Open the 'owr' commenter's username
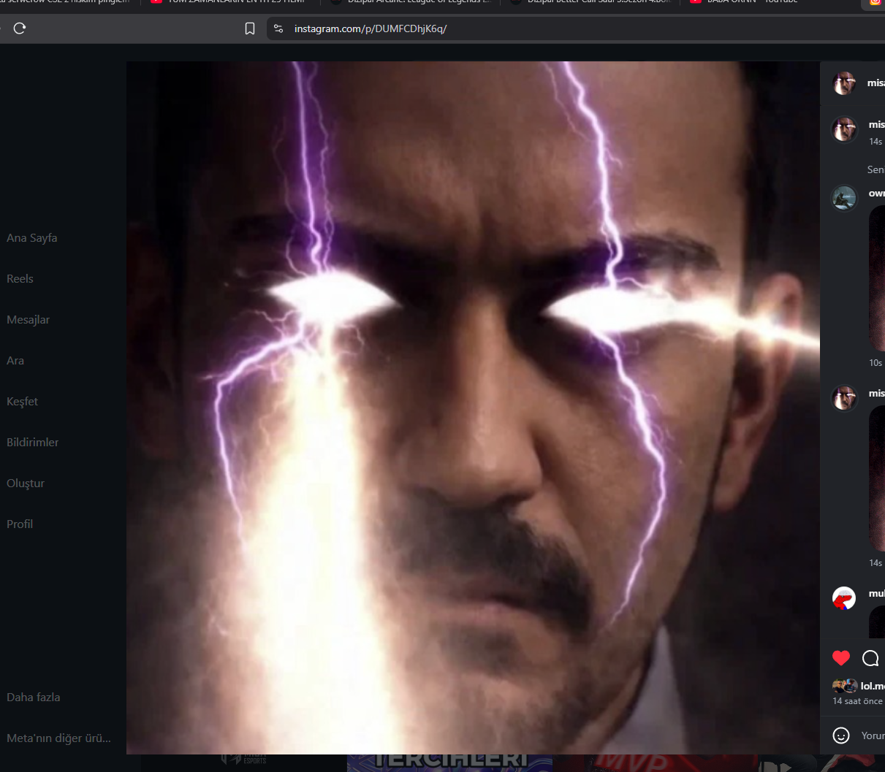 pos(876,194)
